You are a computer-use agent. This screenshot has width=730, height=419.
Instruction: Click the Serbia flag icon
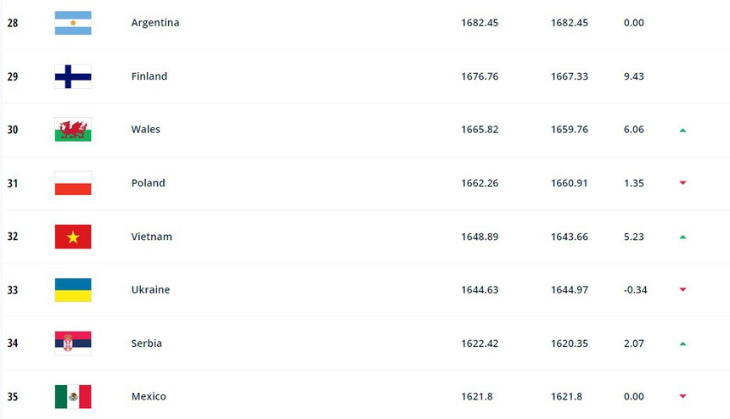[x=73, y=344]
